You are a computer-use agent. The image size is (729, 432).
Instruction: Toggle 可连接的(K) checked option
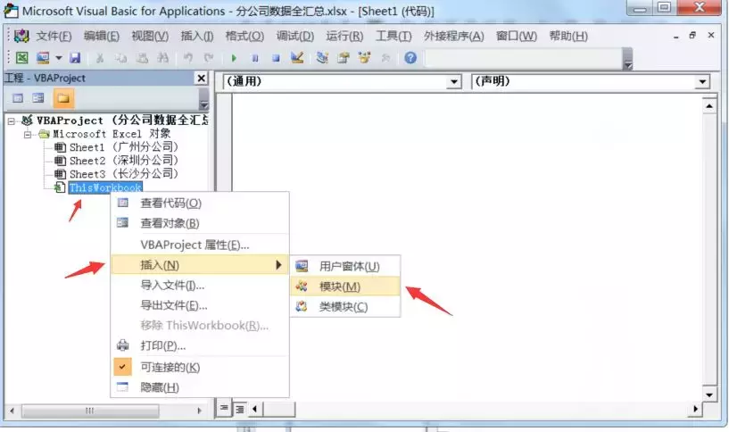200,367
